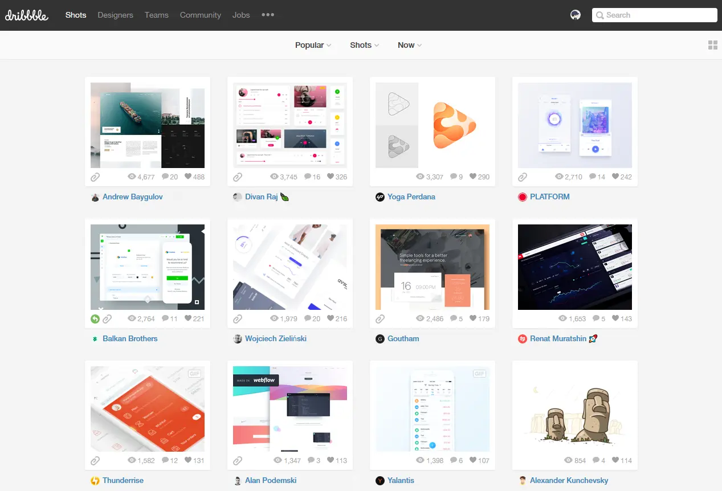Viewport: 722px width, 491px height.
Task: Open the orange play logo thumbnail
Action: pyautogui.click(x=433, y=125)
